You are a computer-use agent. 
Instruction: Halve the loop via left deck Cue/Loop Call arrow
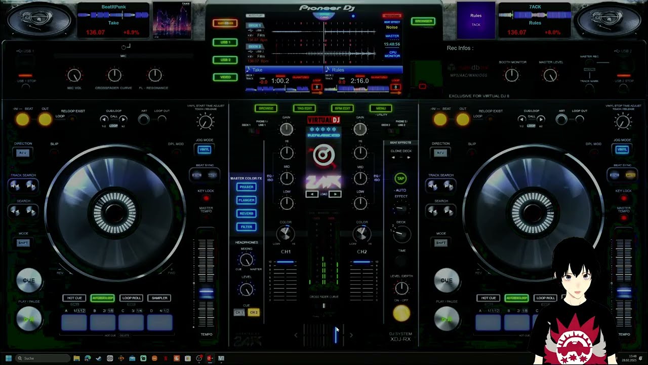click(x=105, y=119)
